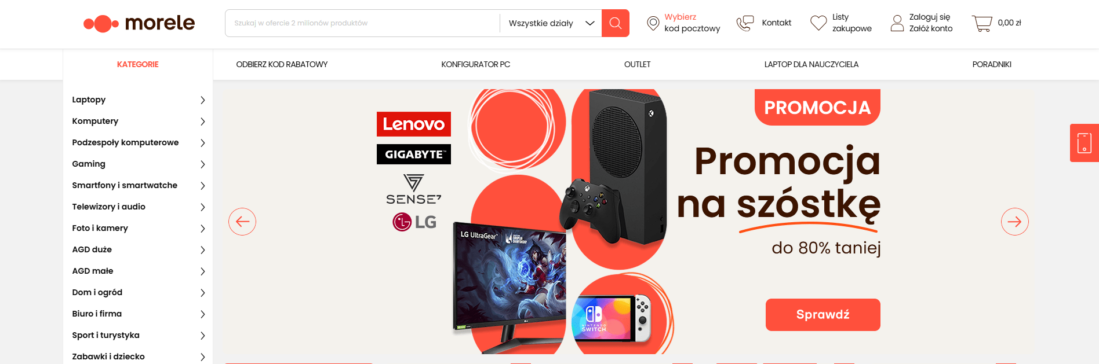This screenshot has width=1099, height=364.
Task: Open shopping lists heart icon
Action: click(x=818, y=23)
